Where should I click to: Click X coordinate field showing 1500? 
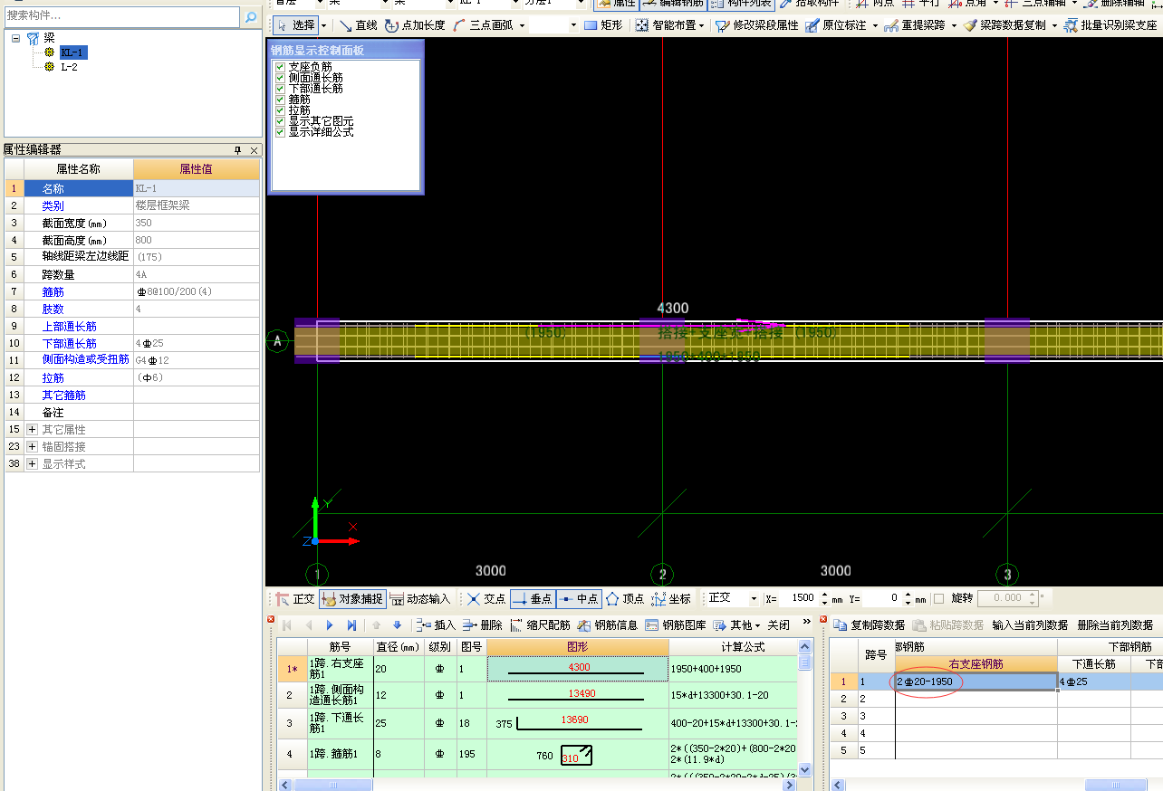coord(800,598)
